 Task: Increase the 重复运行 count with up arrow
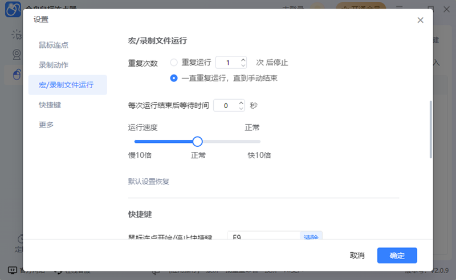[243, 60]
